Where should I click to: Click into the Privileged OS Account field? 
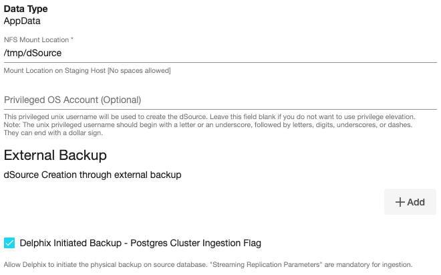220,100
